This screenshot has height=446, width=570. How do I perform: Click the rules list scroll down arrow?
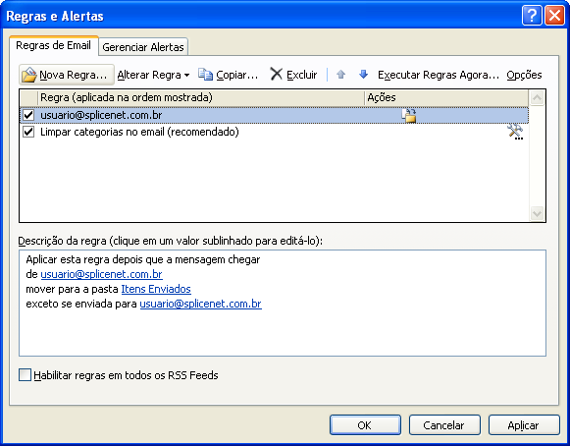[x=537, y=213]
